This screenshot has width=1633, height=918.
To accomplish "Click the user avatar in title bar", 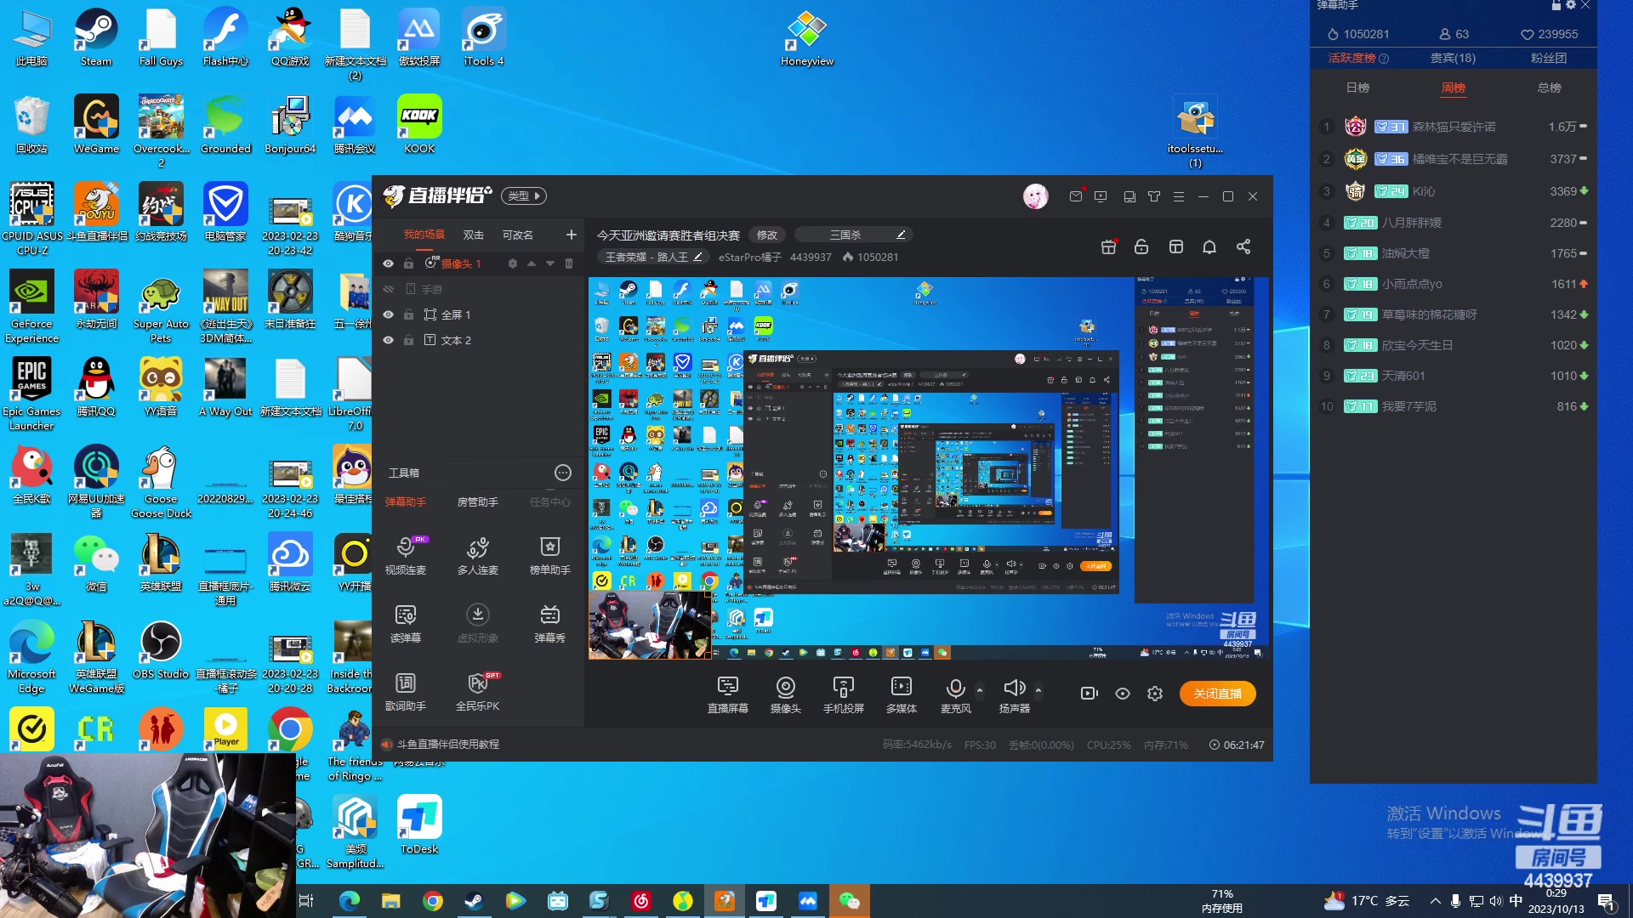I will 1035,196.
